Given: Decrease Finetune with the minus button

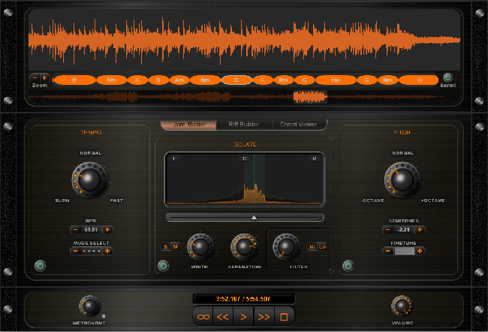Looking at the screenshot, I should pos(388,251).
